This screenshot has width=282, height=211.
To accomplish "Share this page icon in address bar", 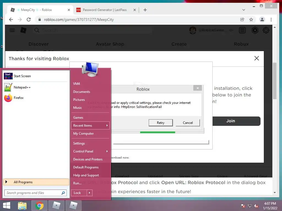I will pos(242,20).
